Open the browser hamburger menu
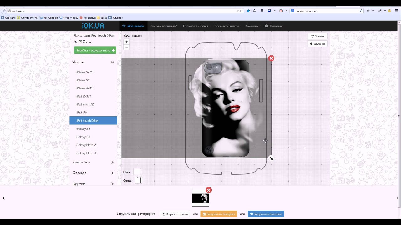Screen dimensions: 401x225 coord(397,11)
